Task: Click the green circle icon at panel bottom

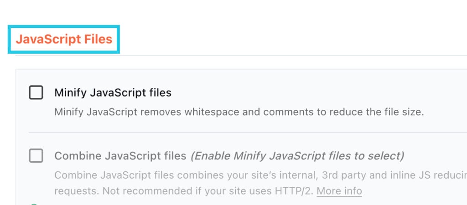Action: [34, 204]
